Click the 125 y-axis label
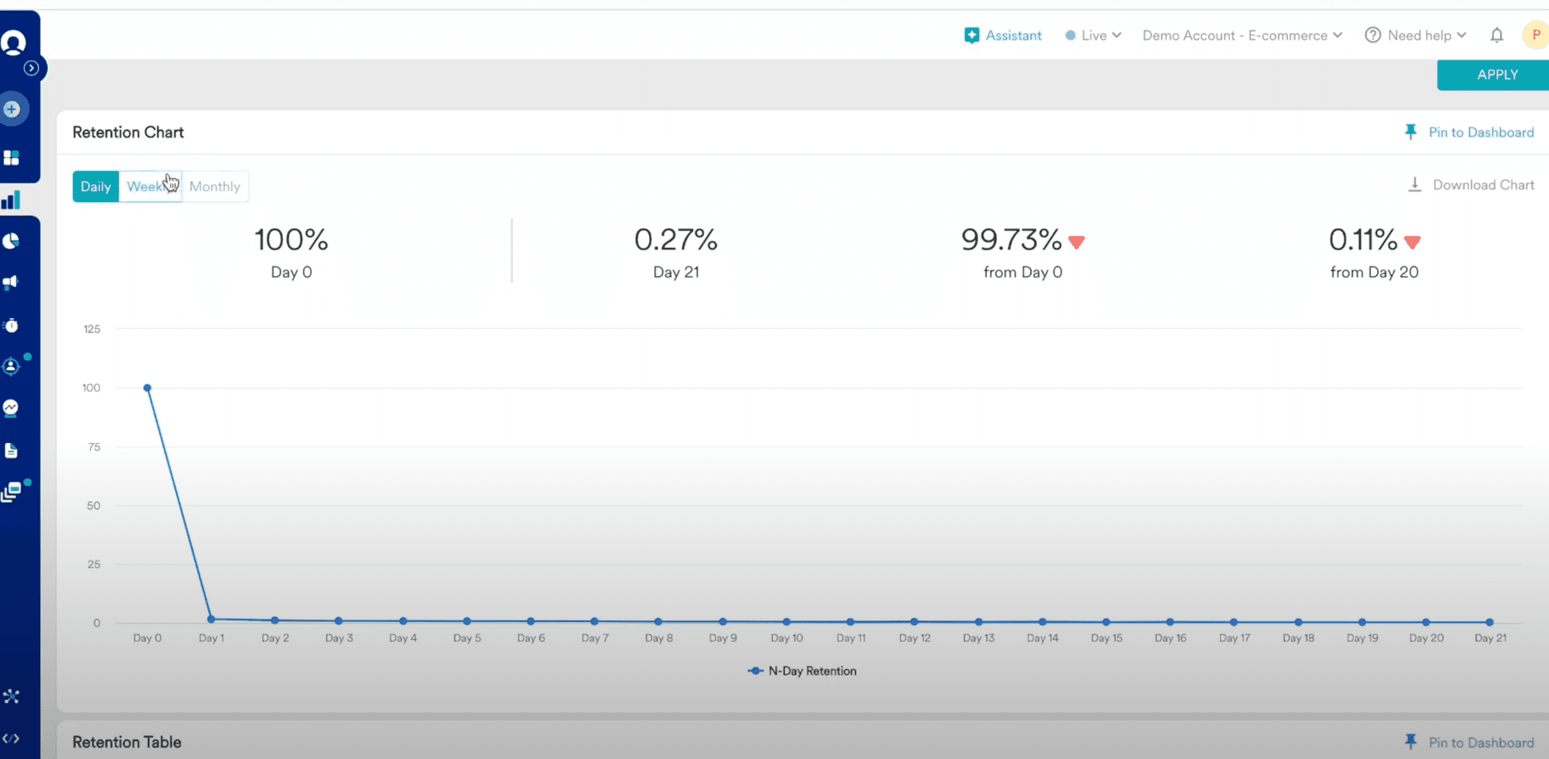Screen dimensions: 1549x759 point(92,329)
